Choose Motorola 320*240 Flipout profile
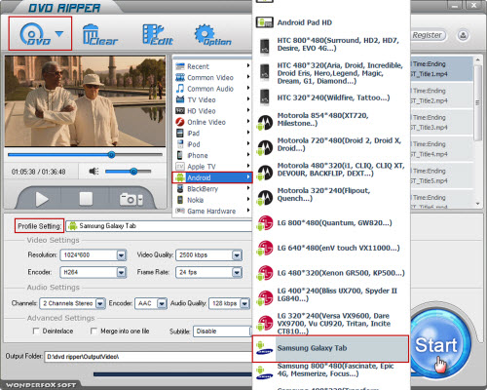This screenshot has width=487, height=390. 330,194
